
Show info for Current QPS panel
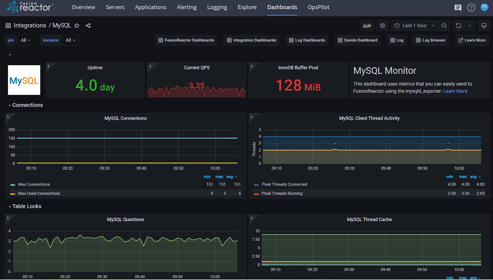150,66
